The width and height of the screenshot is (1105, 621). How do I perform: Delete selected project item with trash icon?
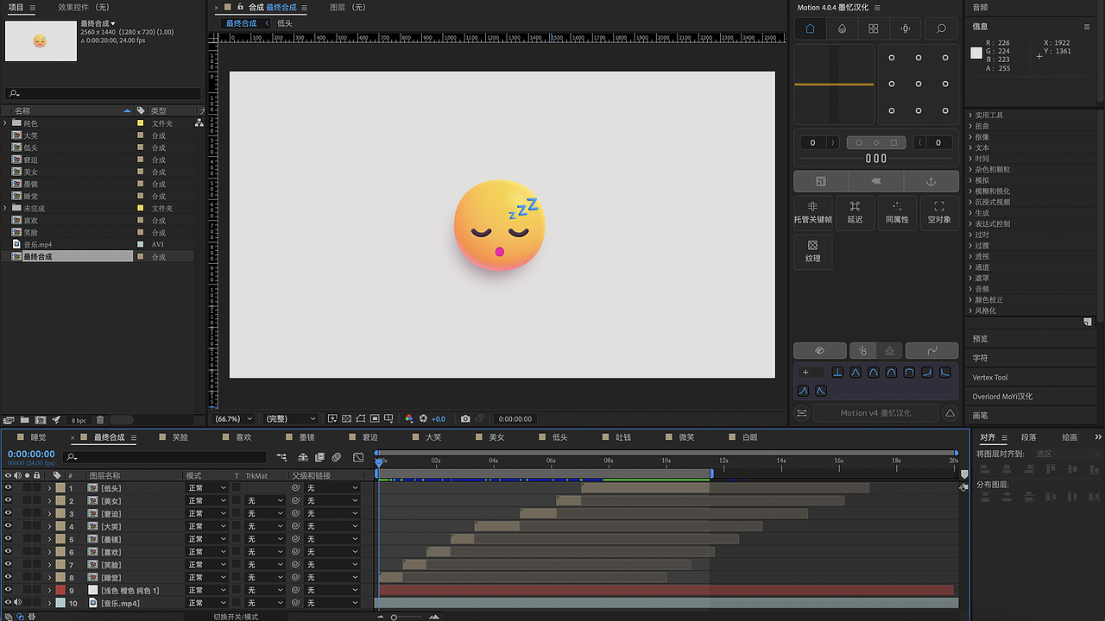100,420
